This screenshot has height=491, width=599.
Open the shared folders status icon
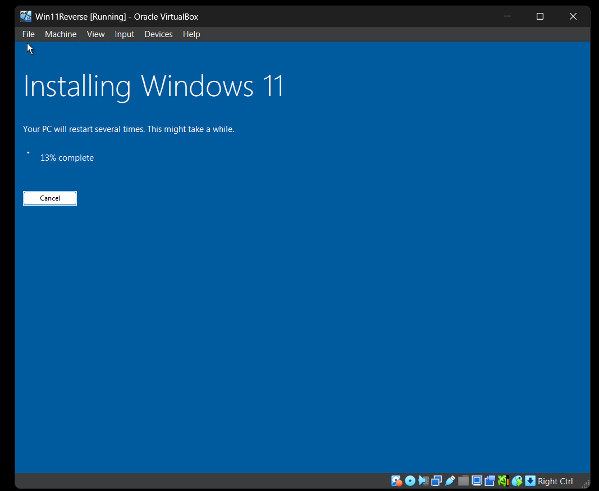pos(464,481)
